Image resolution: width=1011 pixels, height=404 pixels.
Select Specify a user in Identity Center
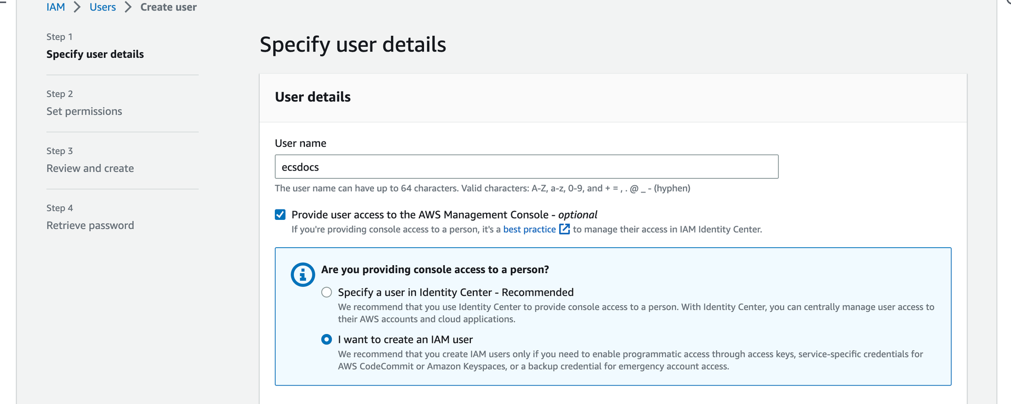point(326,292)
